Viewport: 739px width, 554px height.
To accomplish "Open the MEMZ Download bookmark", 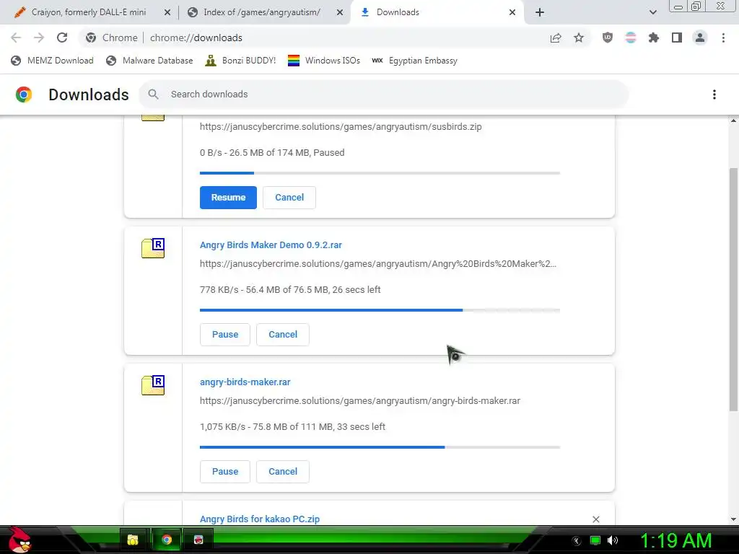I will pyautogui.click(x=52, y=61).
